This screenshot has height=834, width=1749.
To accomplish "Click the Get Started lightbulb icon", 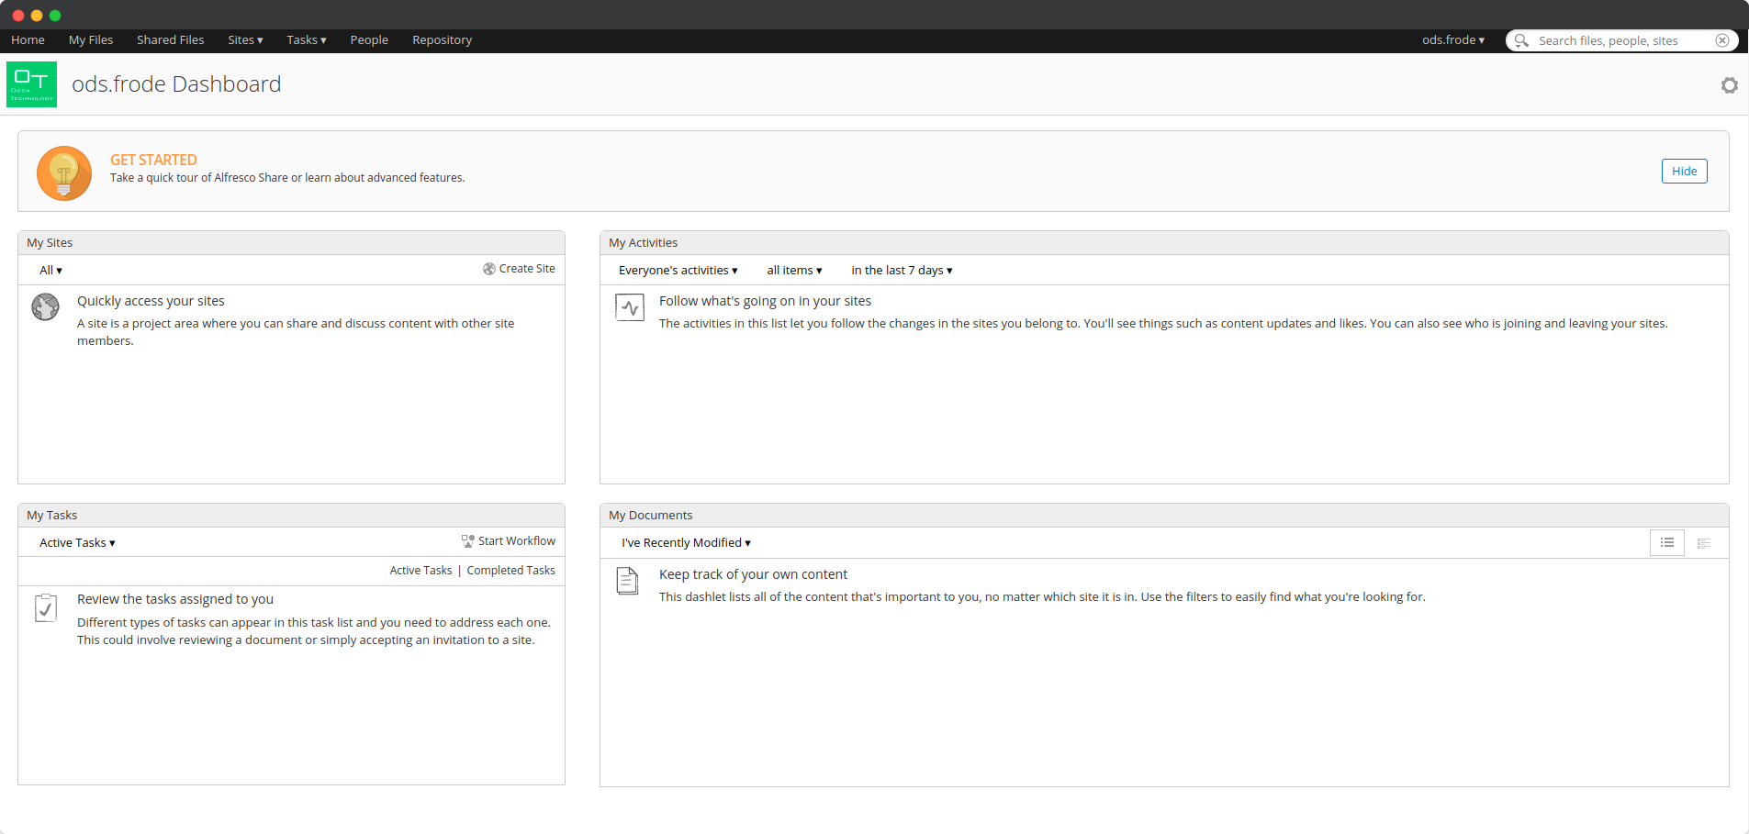I will click(64, 172).
